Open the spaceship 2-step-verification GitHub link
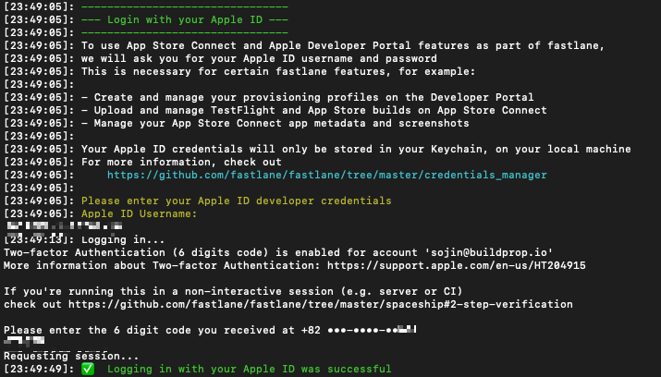Viewport: 661px width, 377px height. click(321, 304)
